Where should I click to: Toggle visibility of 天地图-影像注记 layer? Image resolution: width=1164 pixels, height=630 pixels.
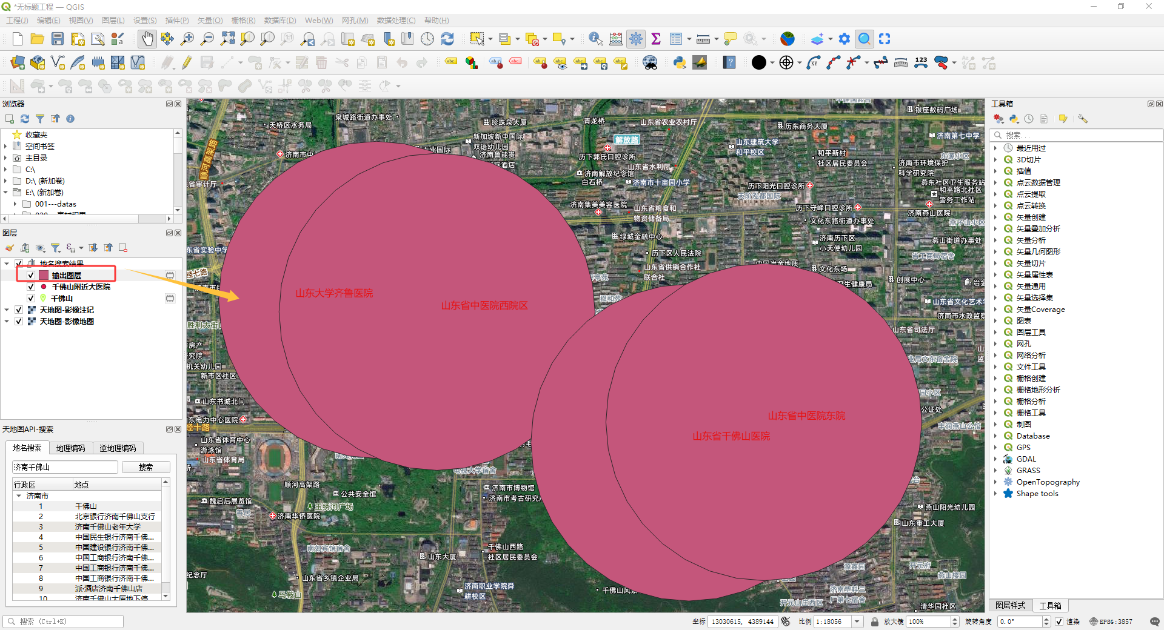(x=19, y=310)
